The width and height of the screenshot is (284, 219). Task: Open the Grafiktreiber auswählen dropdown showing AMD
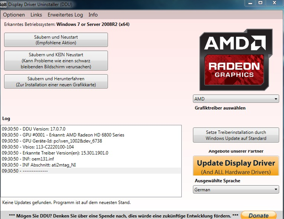(231, 99)
